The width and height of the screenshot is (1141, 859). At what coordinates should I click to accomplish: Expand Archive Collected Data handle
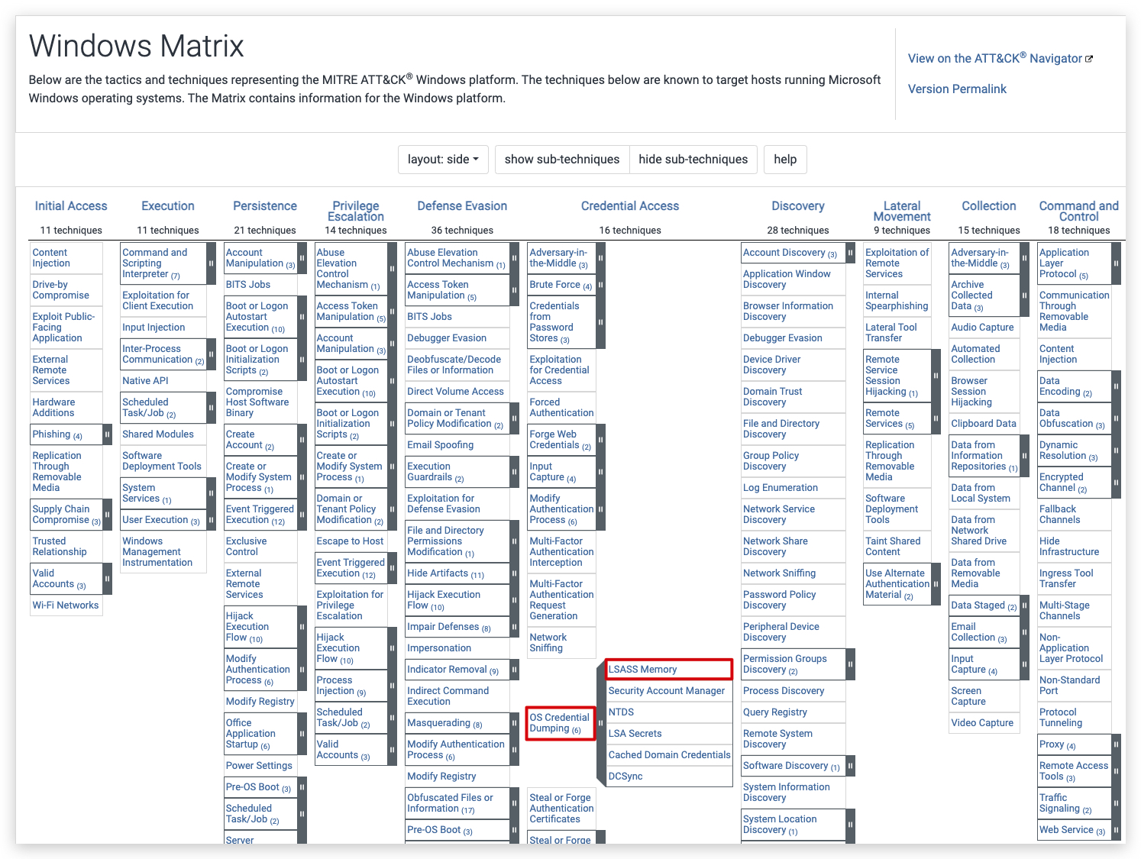coord(1024,295)
